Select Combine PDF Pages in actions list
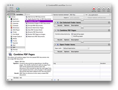The width and height of the screenshot is (118, 90). [39, 21]
